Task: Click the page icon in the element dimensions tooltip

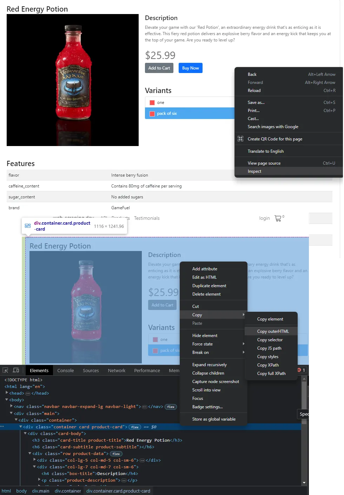Action: 27,226
